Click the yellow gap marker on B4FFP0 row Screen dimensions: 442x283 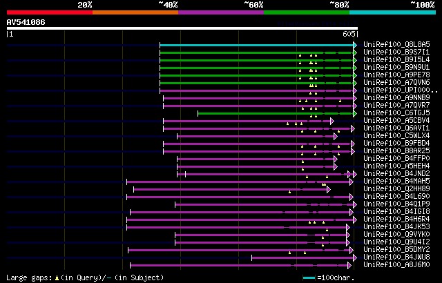tap(302, 162)
